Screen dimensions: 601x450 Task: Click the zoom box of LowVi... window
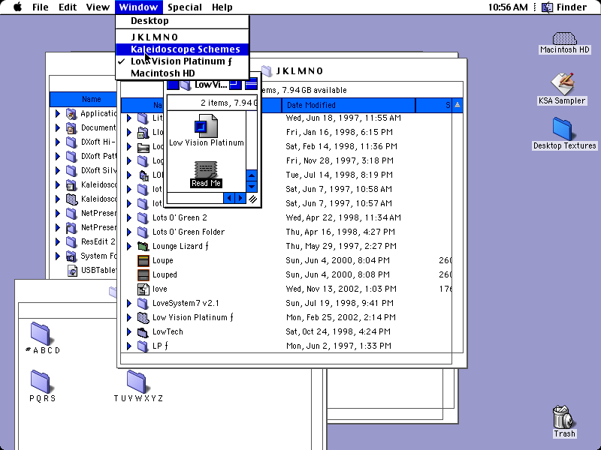[x=235, y=84]
